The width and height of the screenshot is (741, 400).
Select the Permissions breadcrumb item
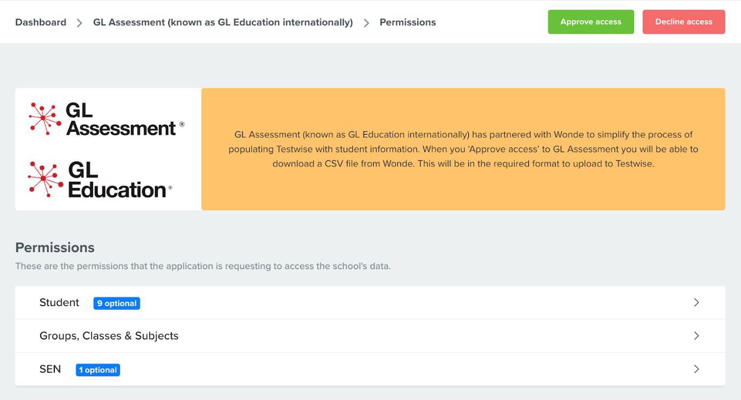408,23
